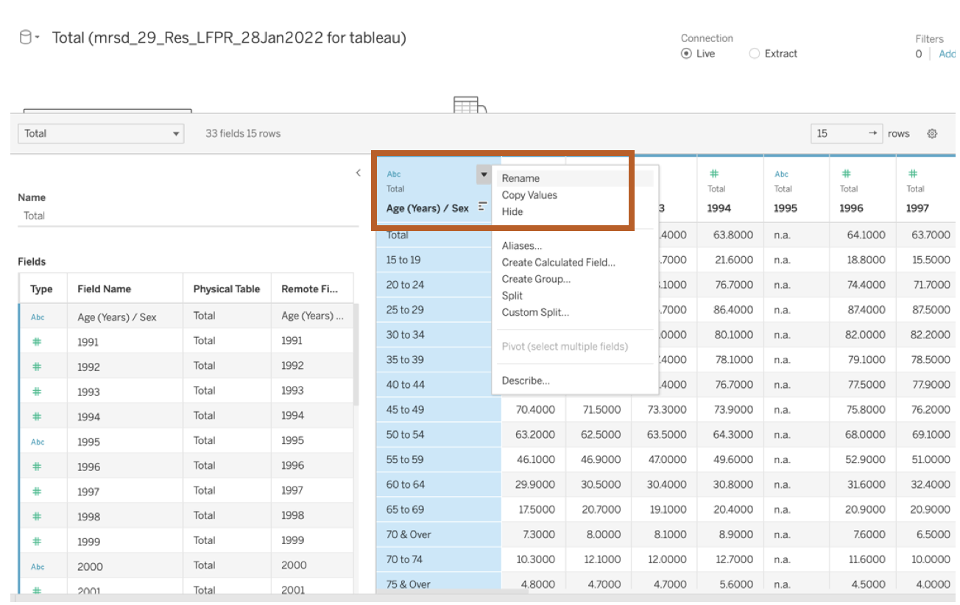The width and height of the screenshot is (960, 605).
Task: Click Describe... in the context menu
Action: tap(526, 381)
